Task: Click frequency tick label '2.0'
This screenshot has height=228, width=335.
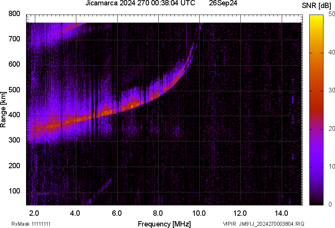Action: coord(34,213)
